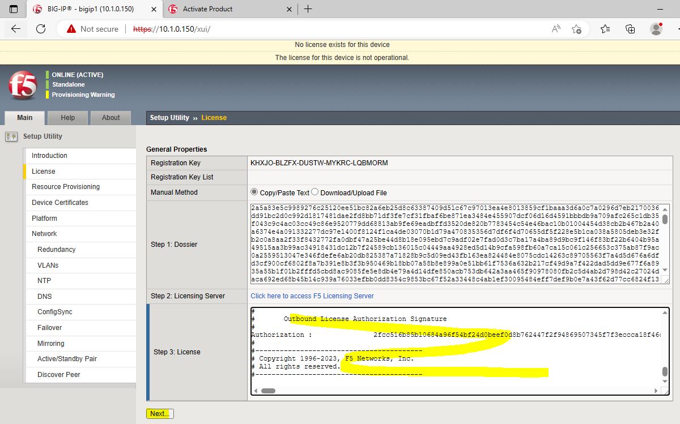This screenshot has height=424, width=680.
Task: Refresh the page with reload icon
Action: click(41, 29)
